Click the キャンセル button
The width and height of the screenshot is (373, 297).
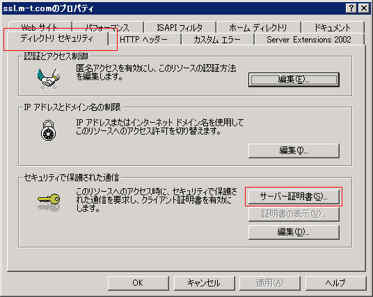[204, 283]
